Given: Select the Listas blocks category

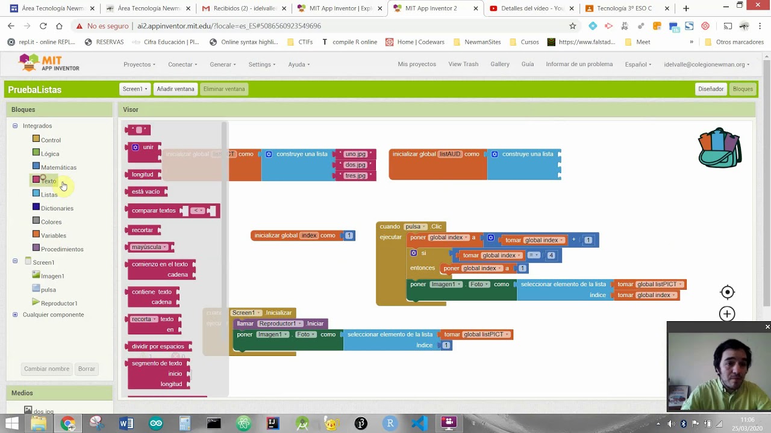Looking at the screenshot, I should tap(49, 195).
